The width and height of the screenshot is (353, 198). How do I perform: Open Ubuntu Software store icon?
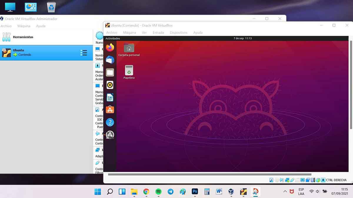coord(110,110)
